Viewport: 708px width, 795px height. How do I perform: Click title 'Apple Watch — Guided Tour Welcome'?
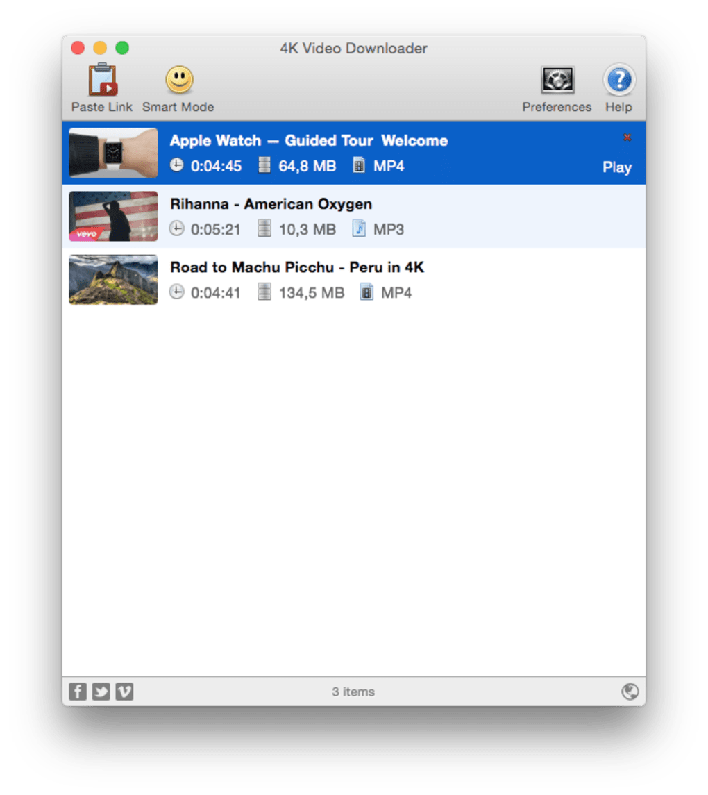[x=309, y=140]
